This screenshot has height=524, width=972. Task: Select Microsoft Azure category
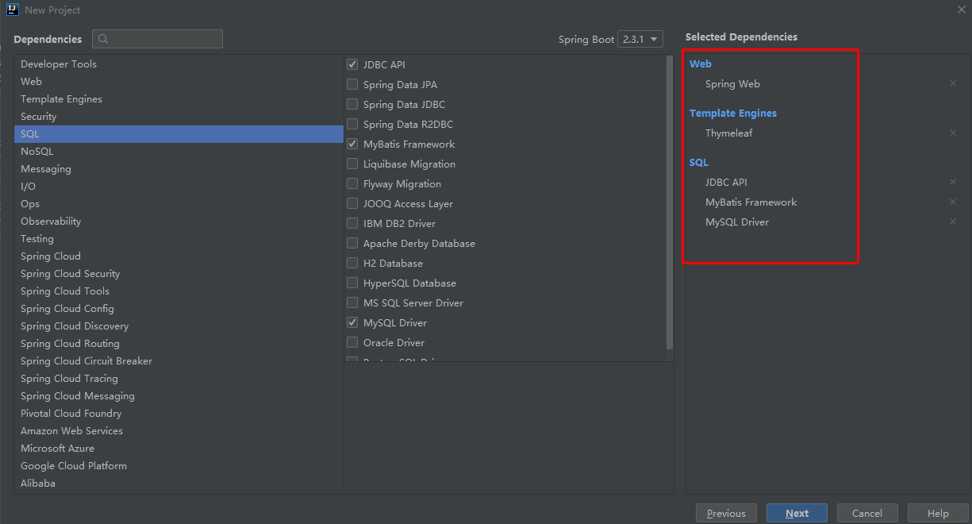(179, 448)
